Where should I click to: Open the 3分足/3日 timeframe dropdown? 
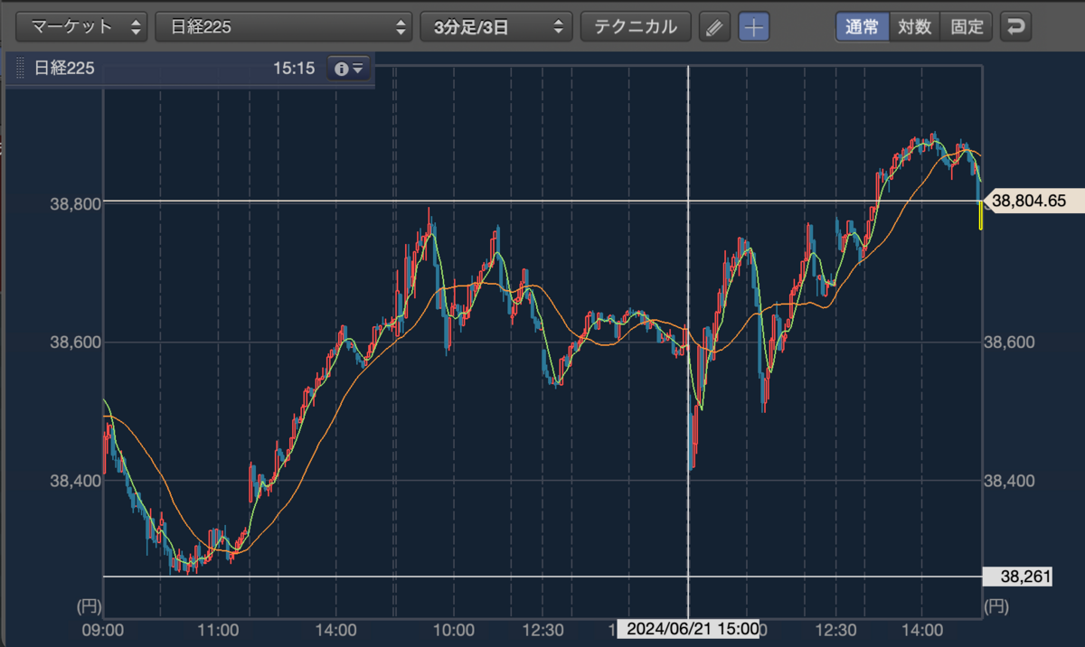pyautogui.click(x=496, y=27)
